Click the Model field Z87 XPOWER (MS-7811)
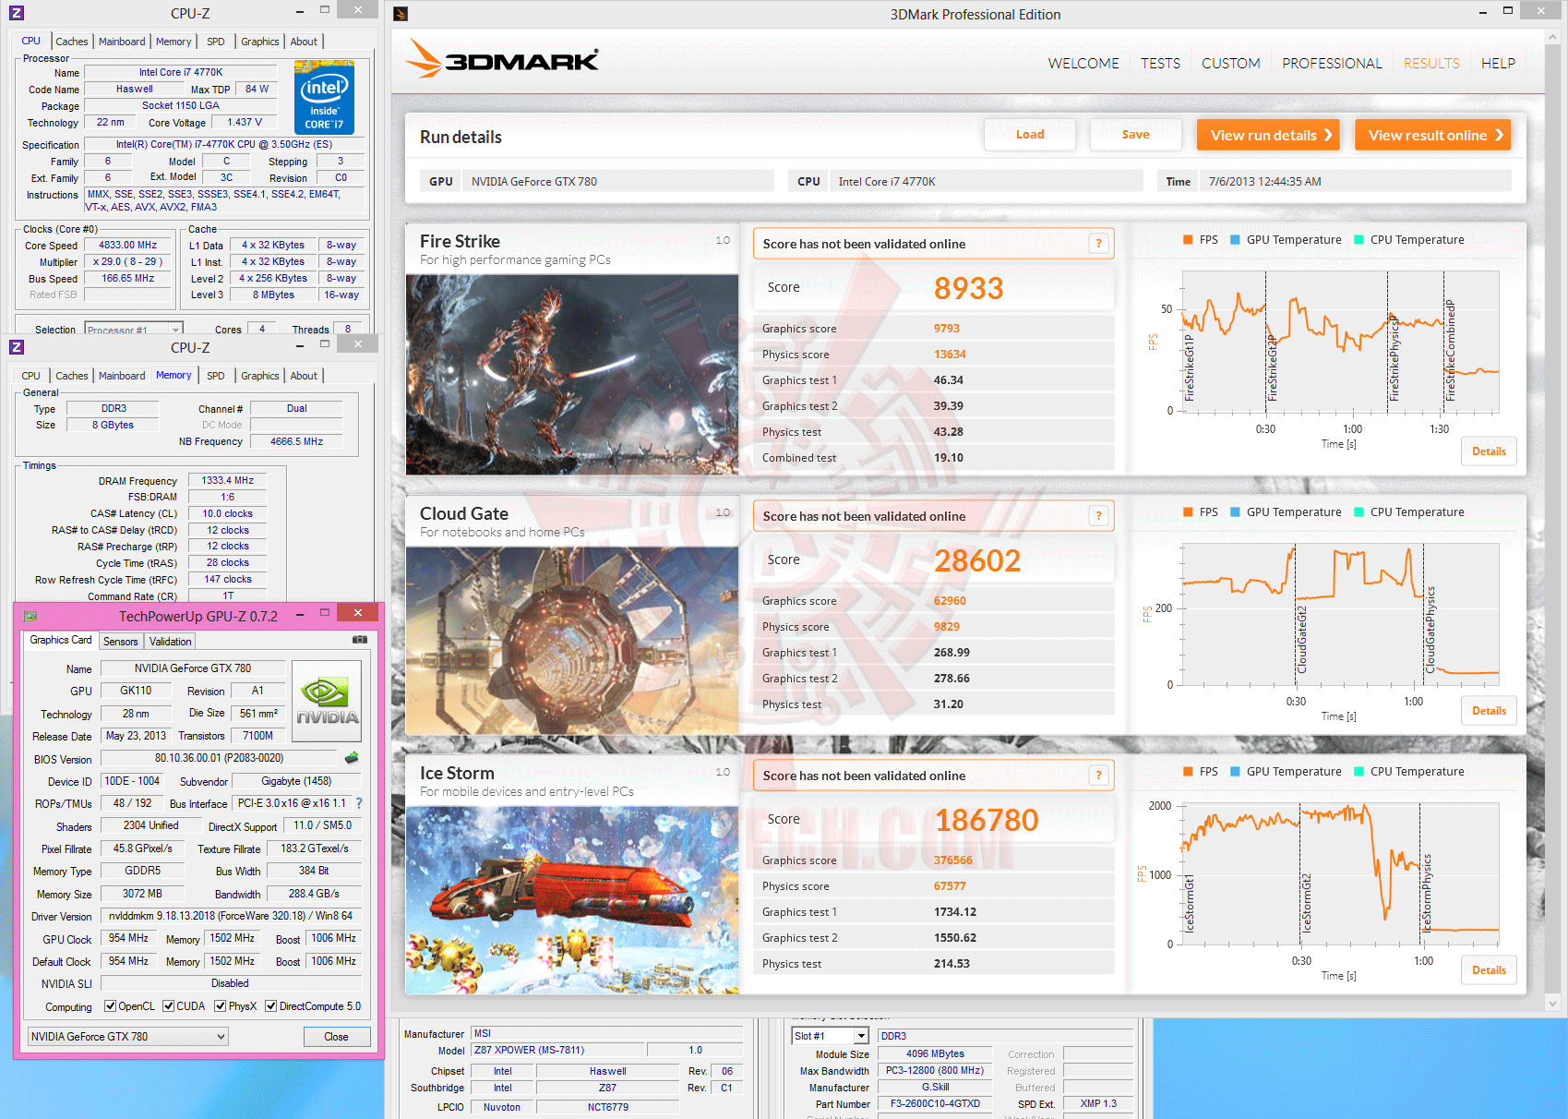Image resolution: width=1568 pixels, height=1119 pixels. click(557, 1050)
